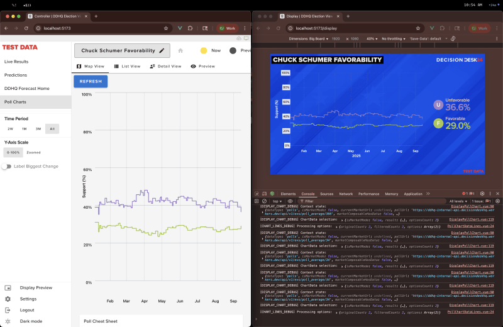Switch to Map View tab
The image size is (503, 327).
(x=91, y=66)
